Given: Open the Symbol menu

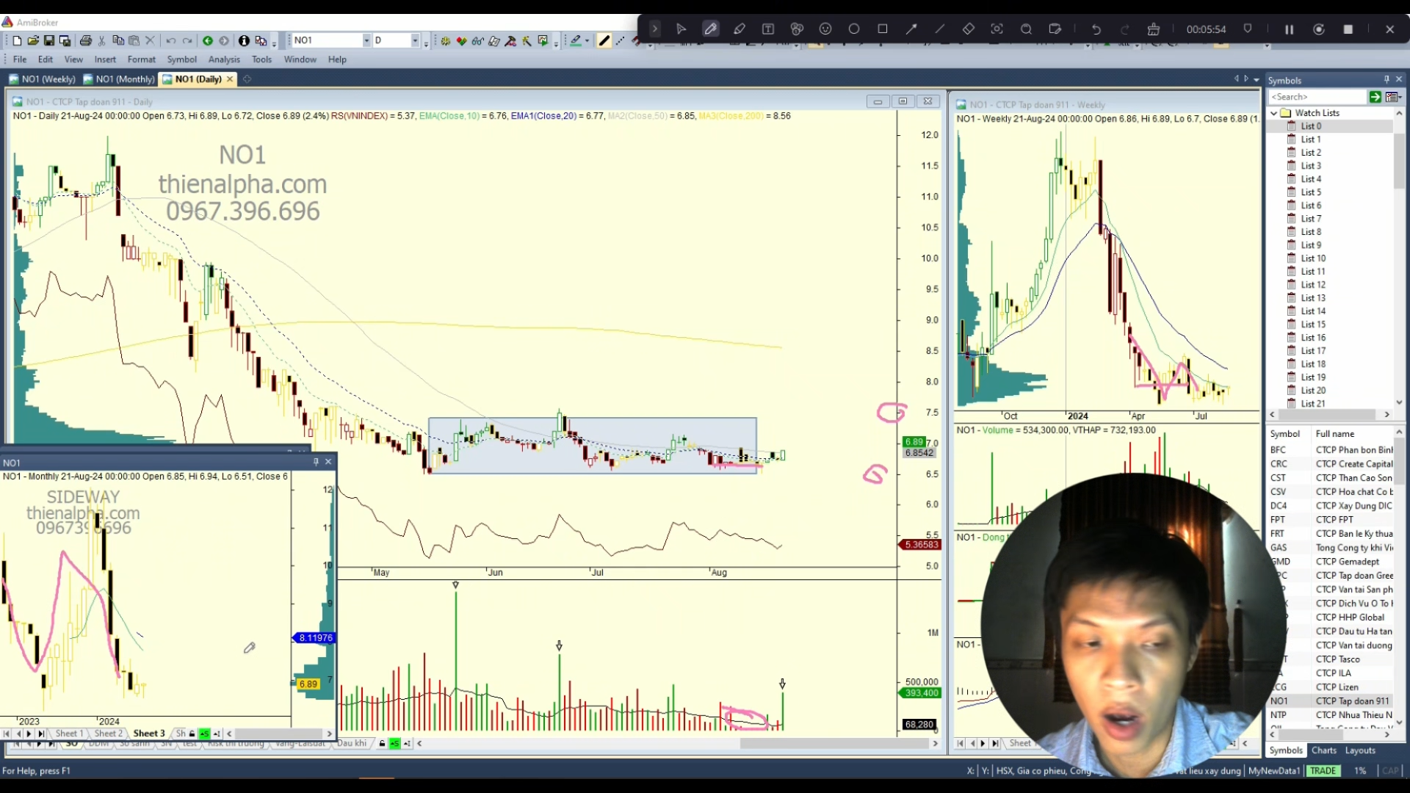Looking at the screenshot, I should (182, 59).
